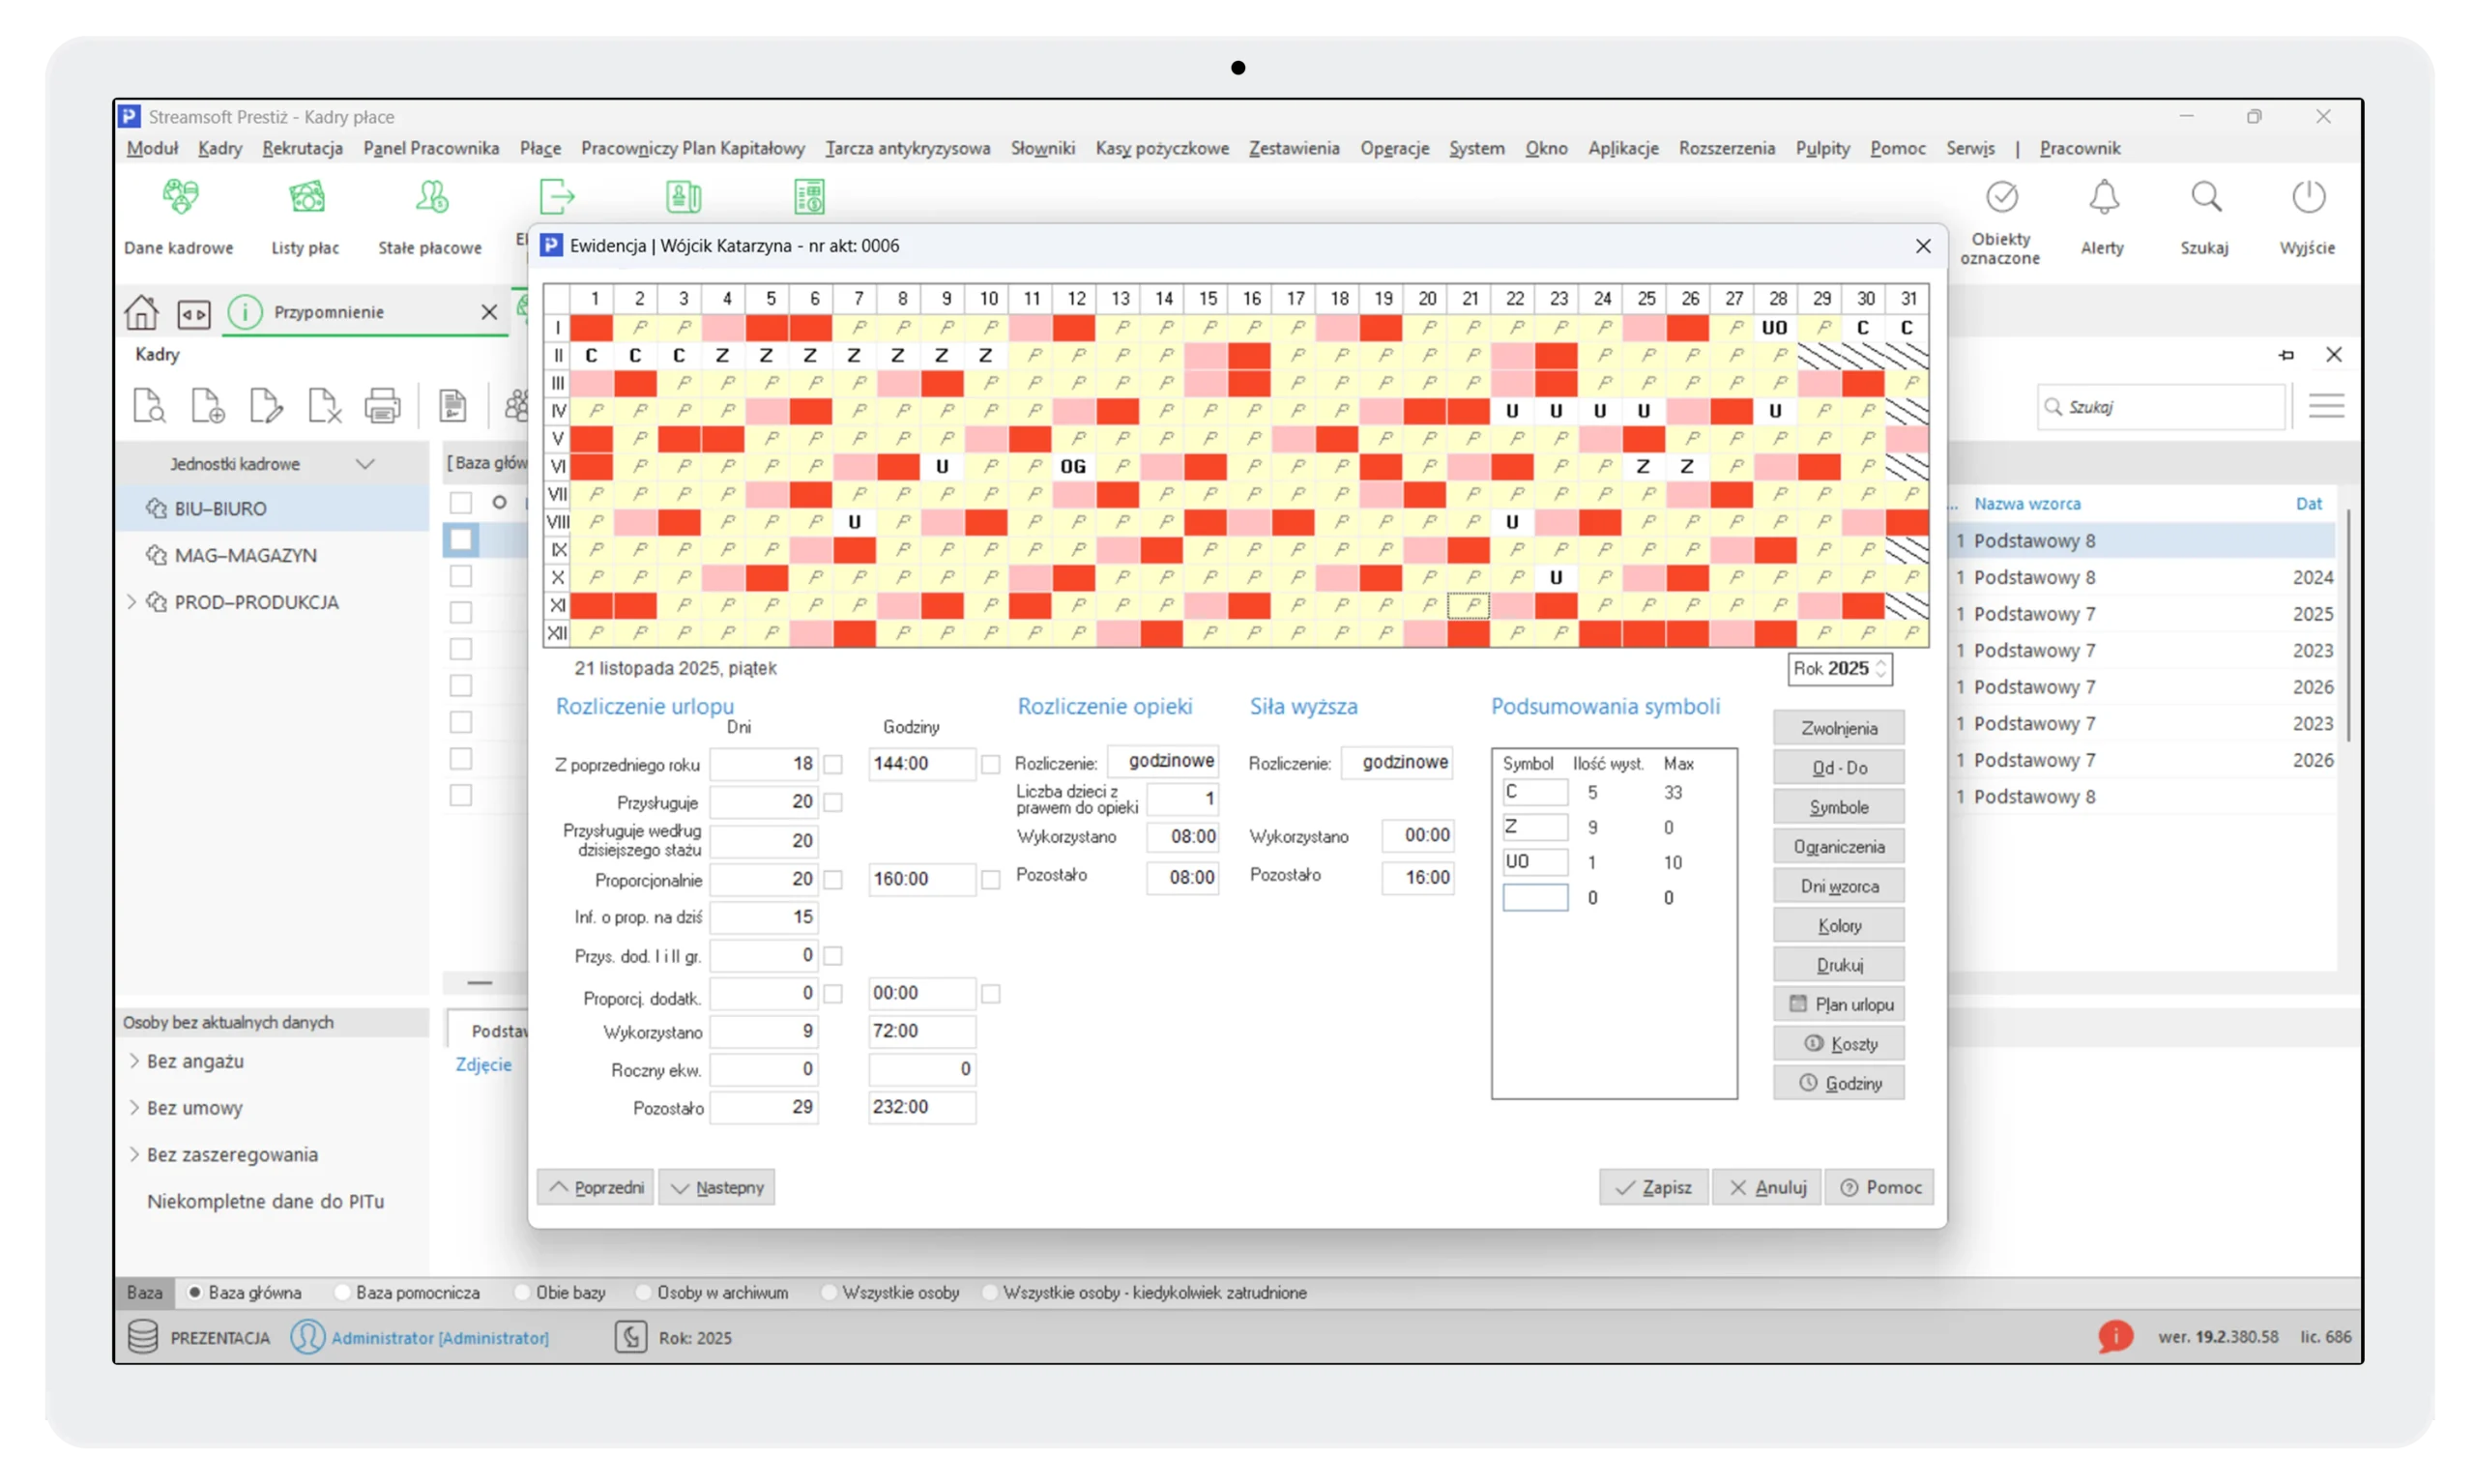Screen dimensions: 2475x1484
Task: Open Obiekty oznaczone checkmark icon
Action: point(2001,198)
